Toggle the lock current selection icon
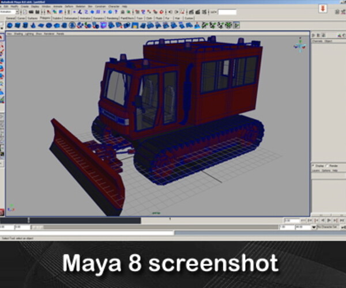346x288 pixels. (123, 12)
